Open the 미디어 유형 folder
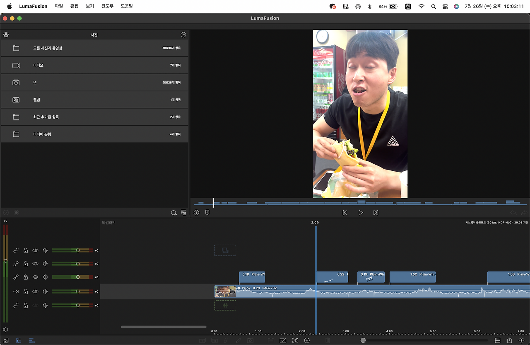Image resolution: width=530 pixels, height=345 pixels. (x=94, y=134)
